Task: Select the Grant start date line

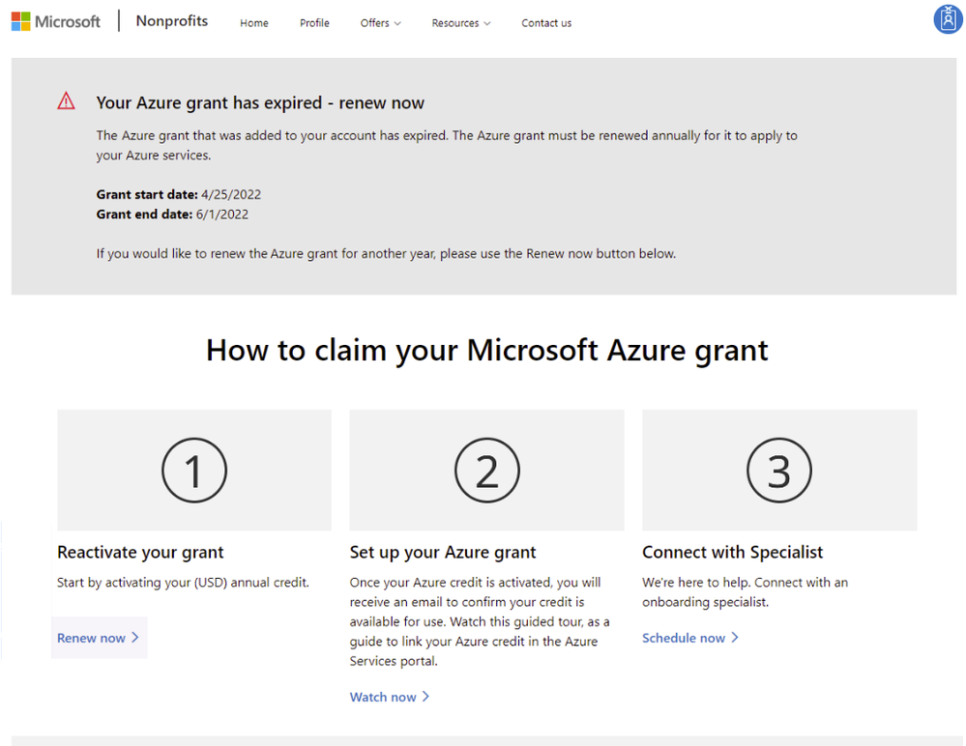Action: tap(179, 194)
